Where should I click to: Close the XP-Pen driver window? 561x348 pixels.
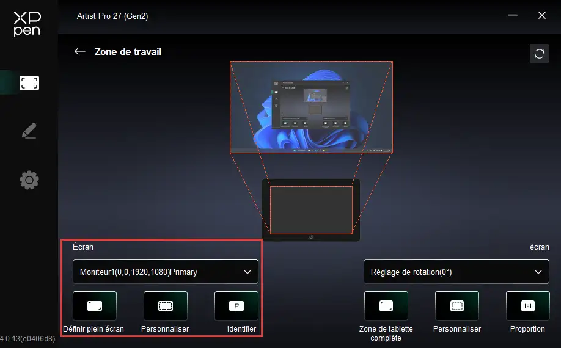541,16
